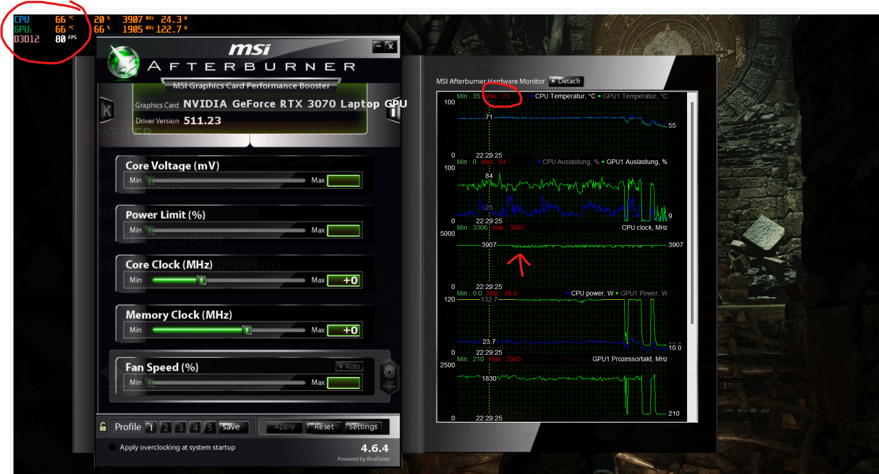The width and height of the screenshot is (879, 474).
Task: Click the GPU1 Auslastung graph legend
Action: (x=634, y=162)
